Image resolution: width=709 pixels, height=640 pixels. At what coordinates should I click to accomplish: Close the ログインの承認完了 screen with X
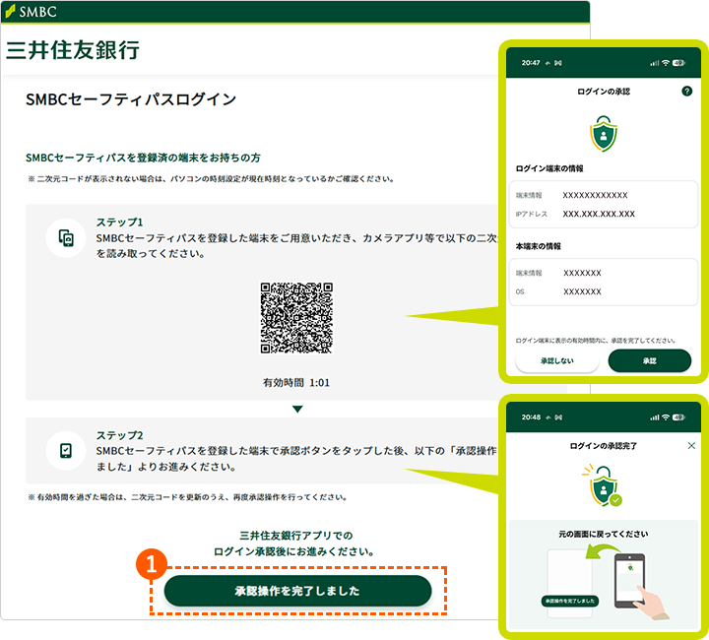691,446
